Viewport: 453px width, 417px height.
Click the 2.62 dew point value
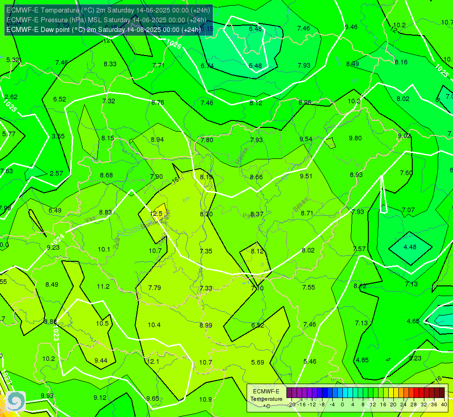tap(11, 97)
